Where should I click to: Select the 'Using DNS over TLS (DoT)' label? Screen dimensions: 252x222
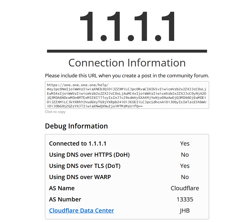[x=85, y=166]
